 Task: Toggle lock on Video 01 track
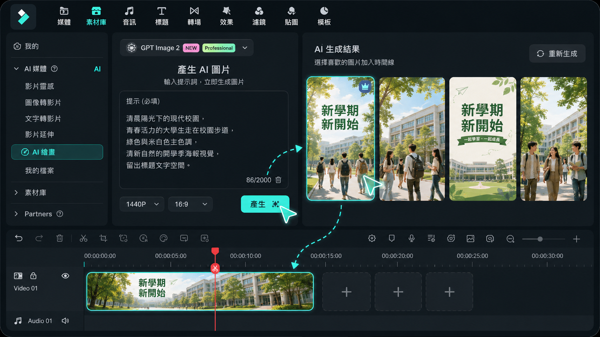tap(33, 276)
